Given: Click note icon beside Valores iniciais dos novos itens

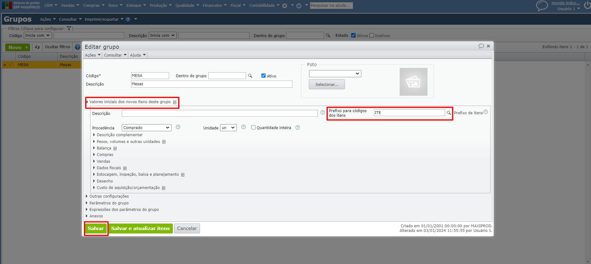Looking at the screenshot, I should point(175,102).
